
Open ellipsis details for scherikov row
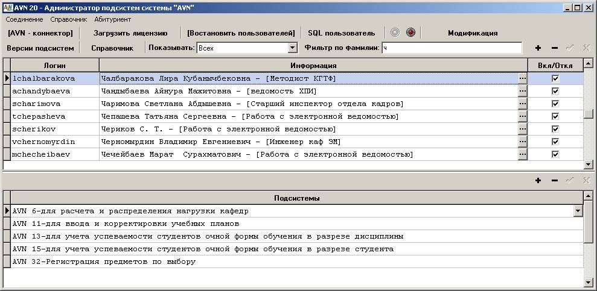coord(523,129)
